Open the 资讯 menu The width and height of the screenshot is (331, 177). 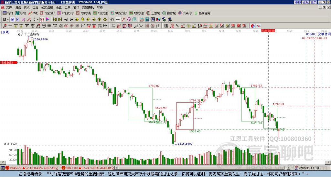tap(27, 7)
